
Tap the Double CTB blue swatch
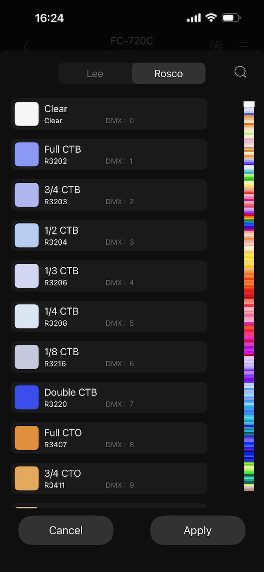[26, 397]
